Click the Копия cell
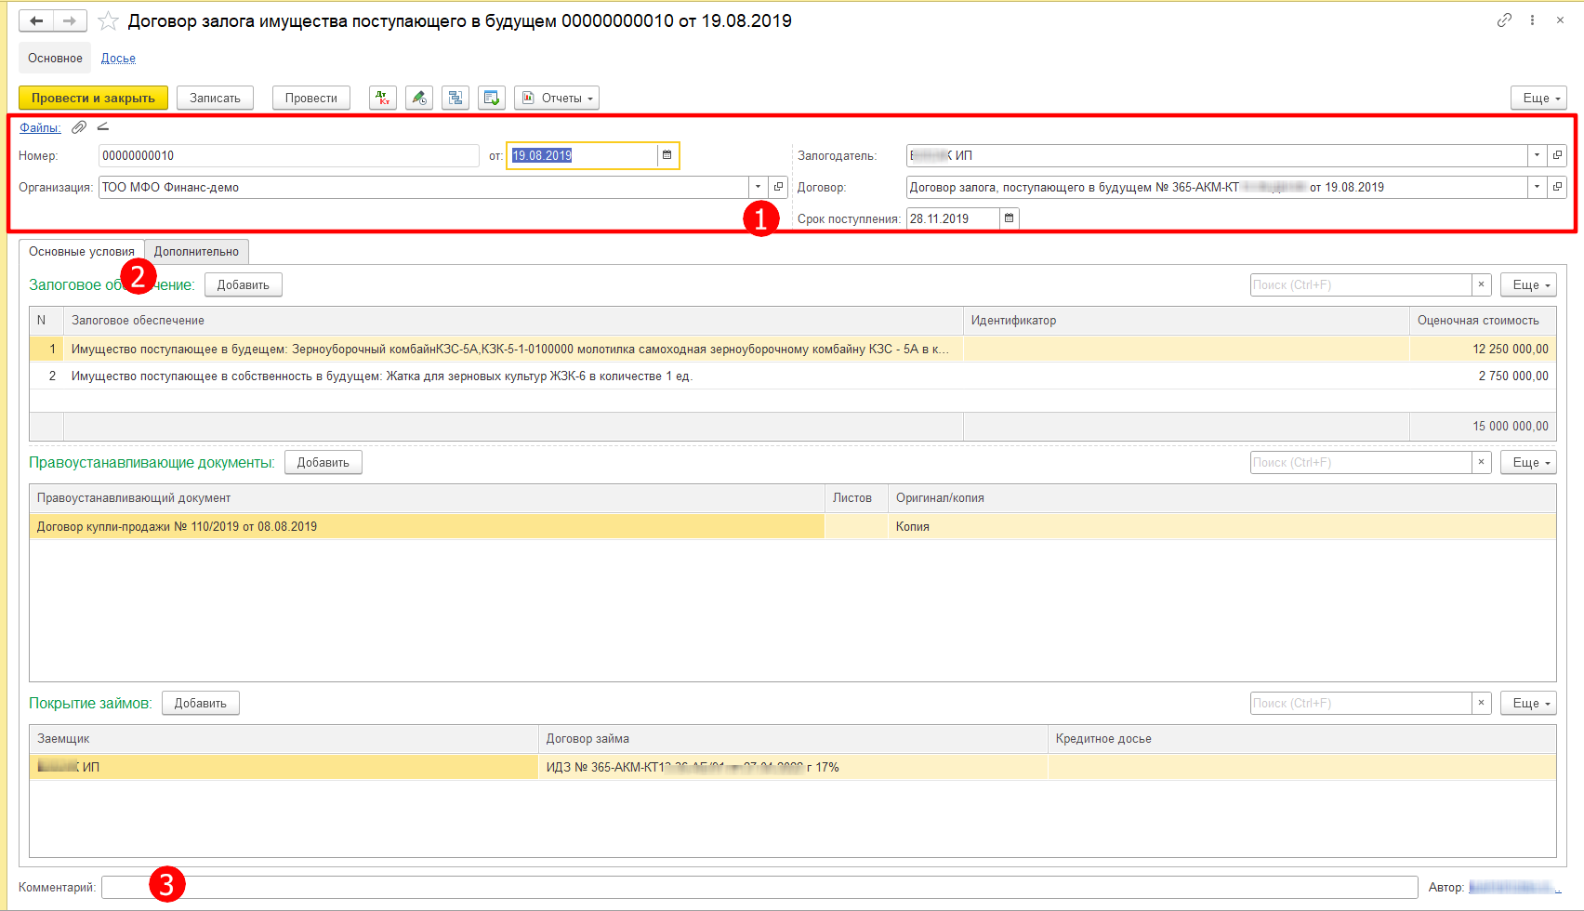The width and height of the screenshot is (1584, 911). tap(1221, 526)
